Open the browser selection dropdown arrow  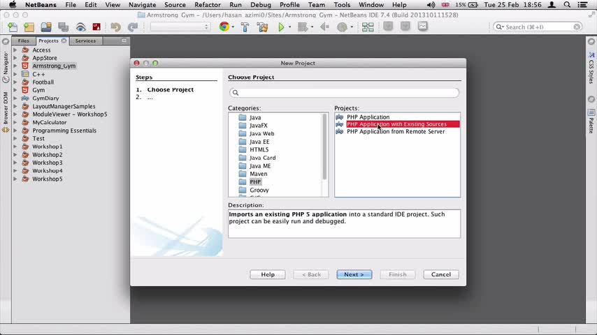233,27
